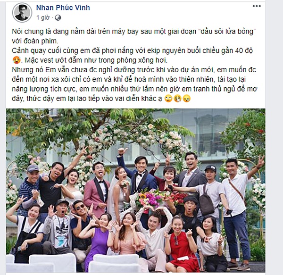Click the globe public privacy icon
This screenshot has width=283, height=275.
pos(58,17)
